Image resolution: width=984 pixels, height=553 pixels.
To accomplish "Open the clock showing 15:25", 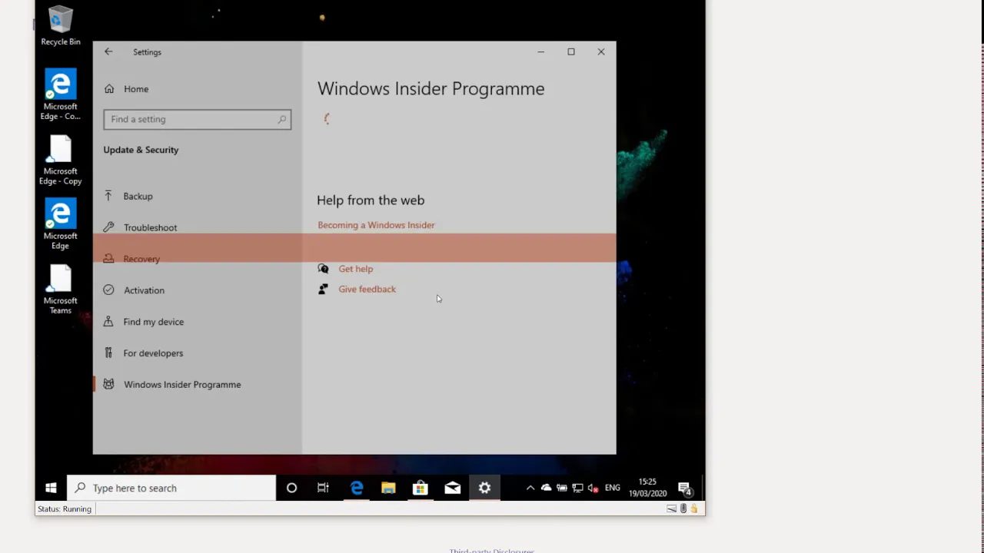I will point(647,488).
